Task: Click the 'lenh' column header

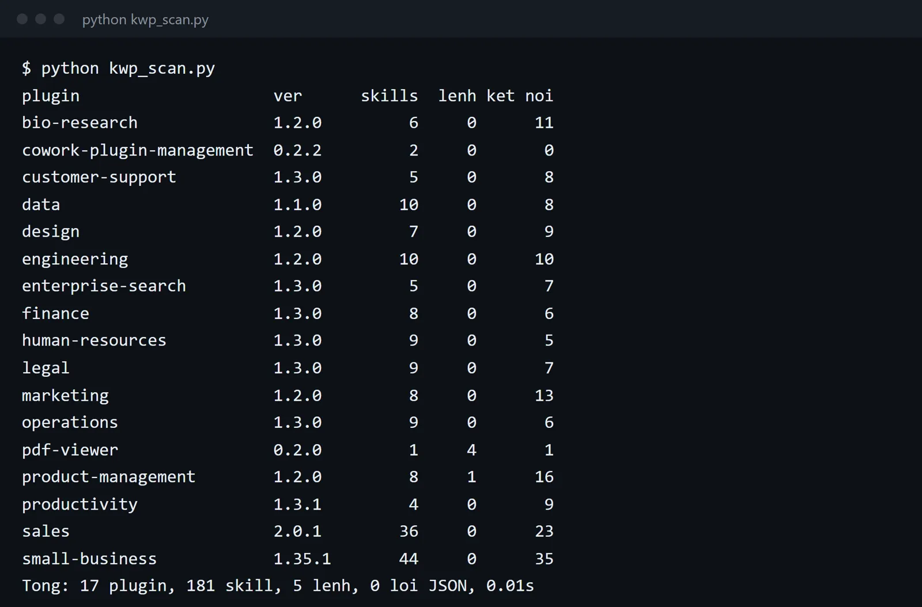Action: tap(457, 96)
